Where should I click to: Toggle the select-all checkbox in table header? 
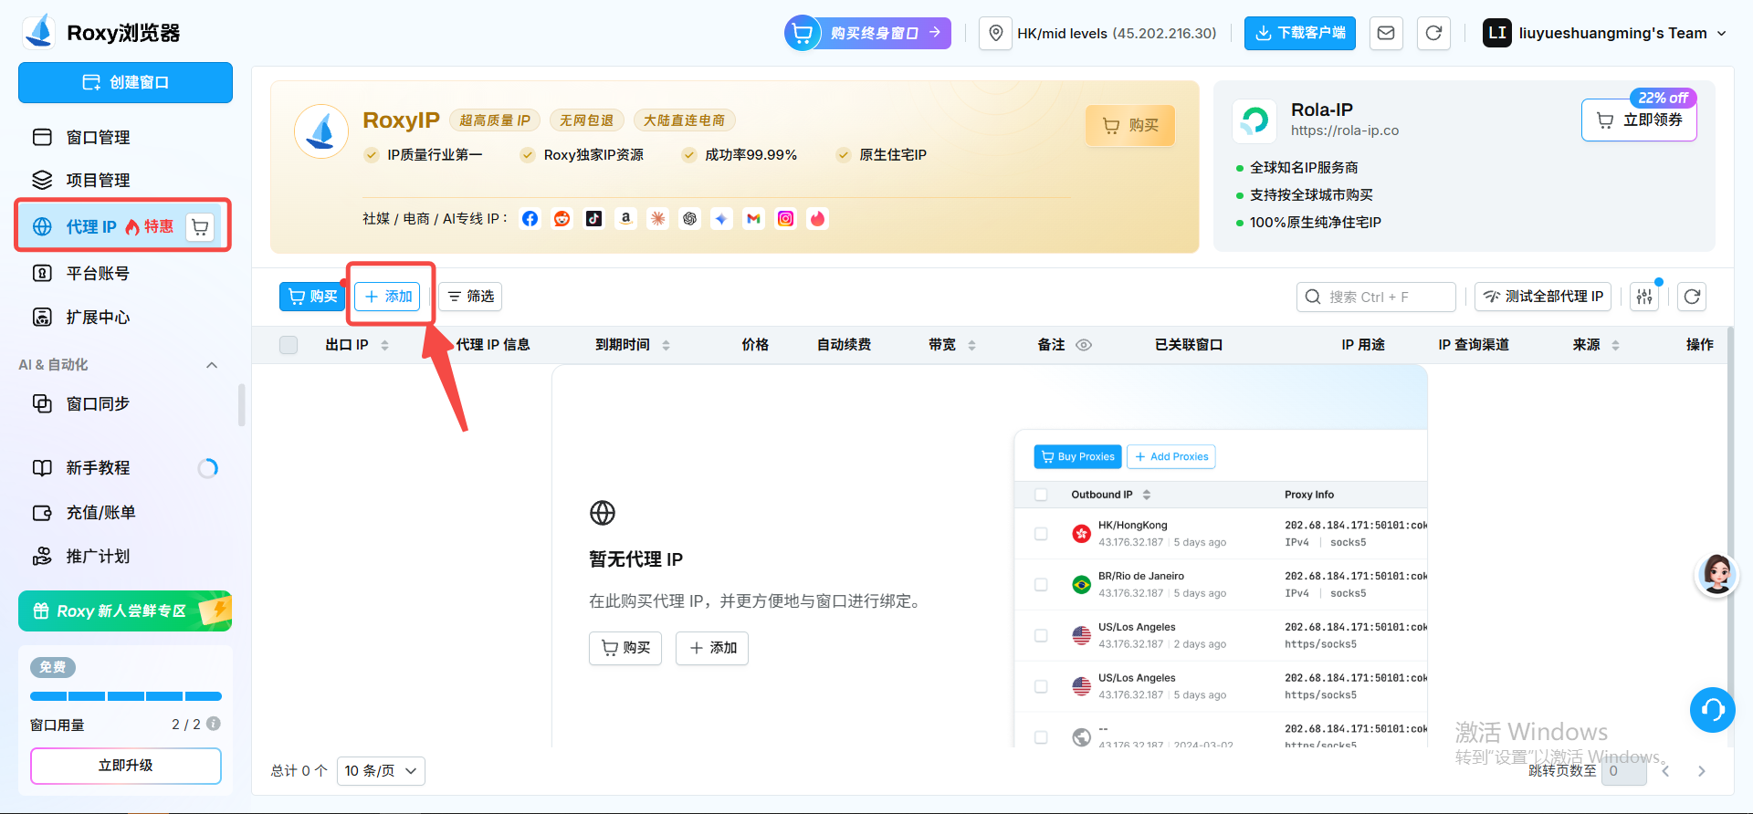289,345
